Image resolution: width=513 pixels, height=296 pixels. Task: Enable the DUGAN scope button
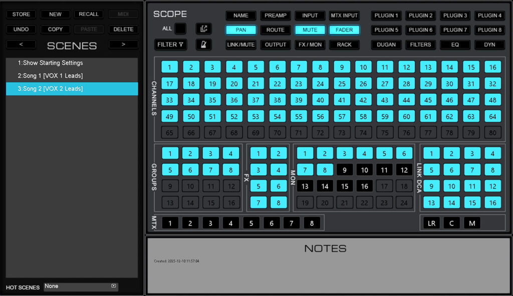point(386,45)
